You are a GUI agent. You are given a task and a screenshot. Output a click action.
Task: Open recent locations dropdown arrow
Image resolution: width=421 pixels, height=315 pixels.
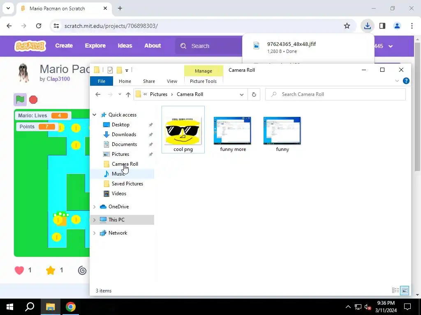coord(120,94)
